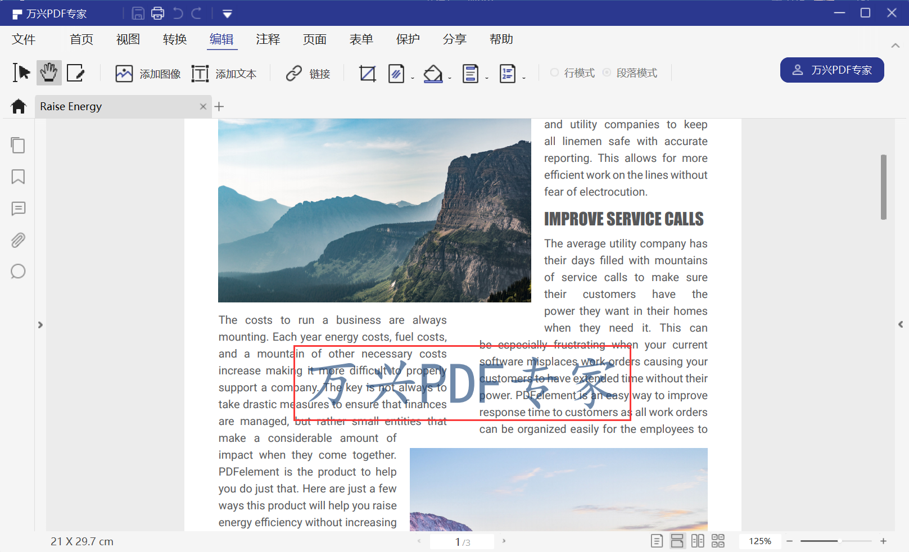Screen dimensions: 909x552
Task: Open the search panel
Action: (x=18, y=272)
